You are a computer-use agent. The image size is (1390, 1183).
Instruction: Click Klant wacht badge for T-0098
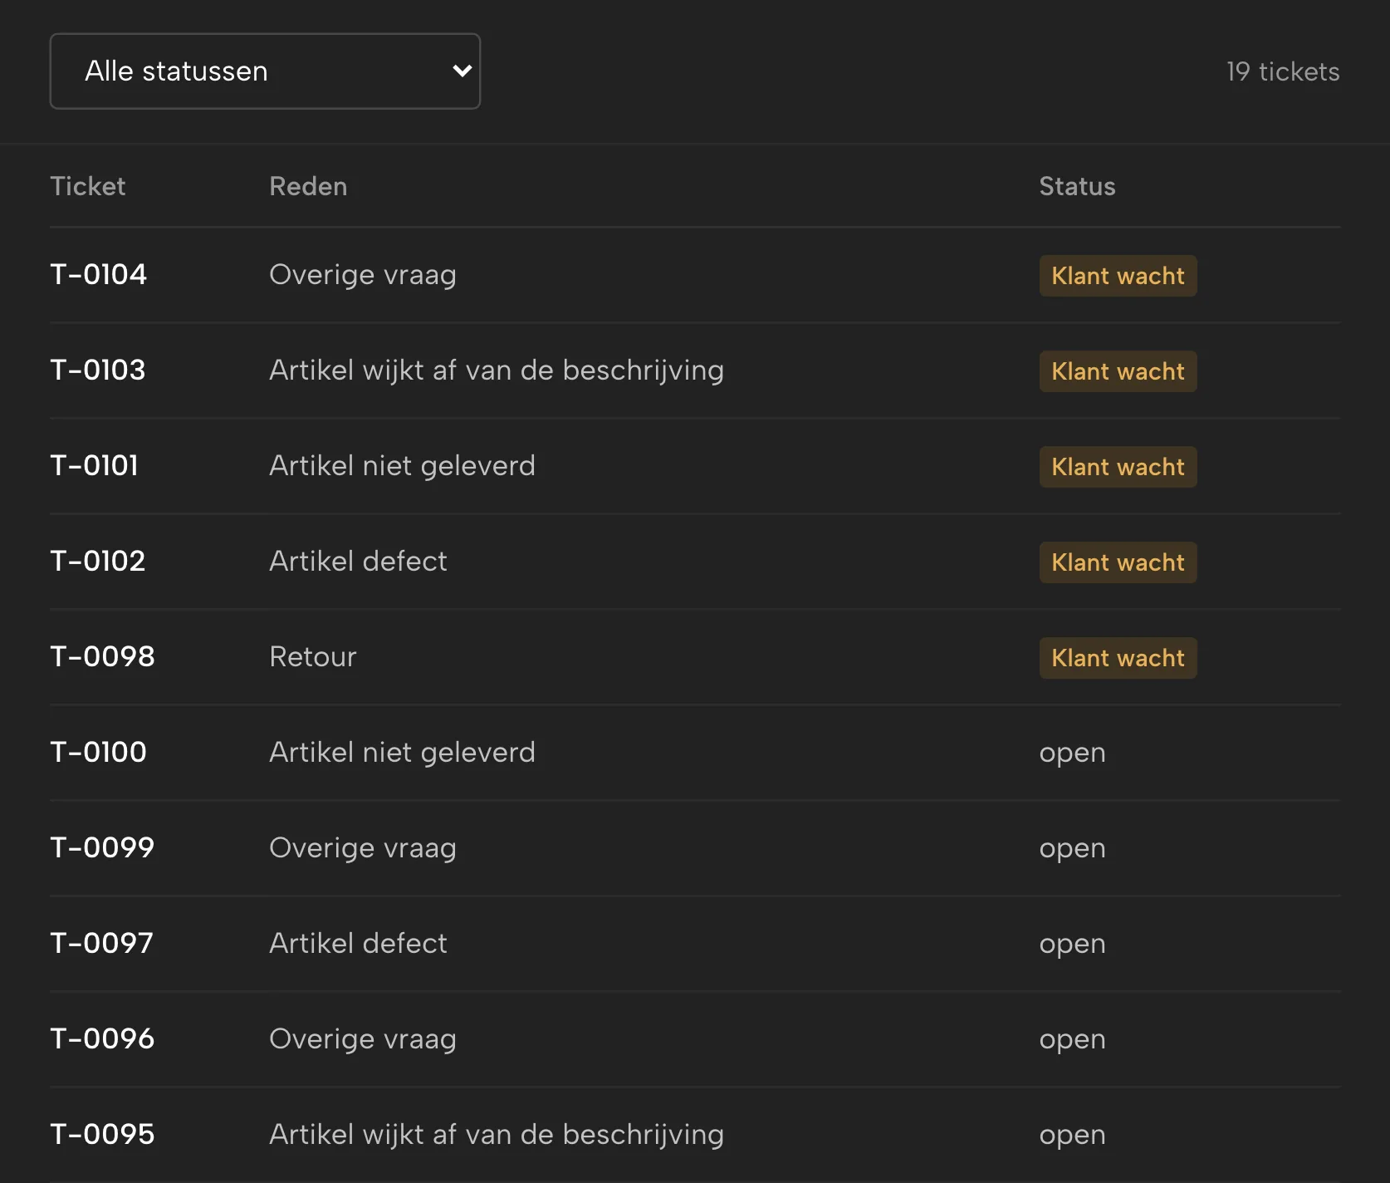pos(1118,658)
